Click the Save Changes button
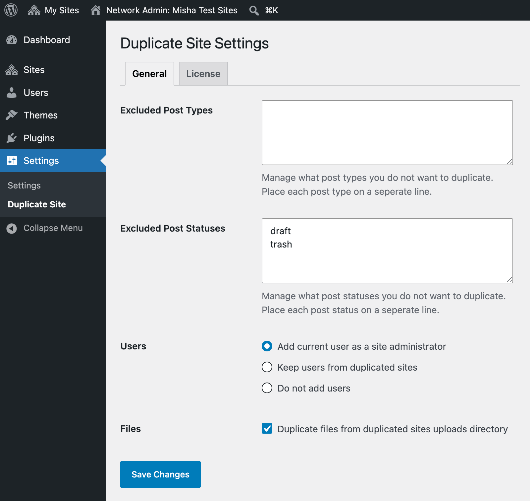The image size is (530, 501). [x=160, y=474]
